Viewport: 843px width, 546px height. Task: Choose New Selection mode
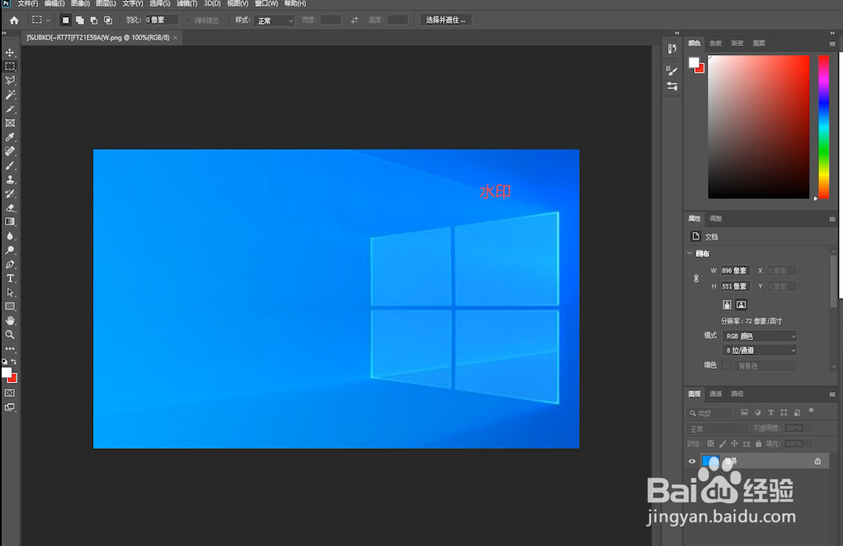coord(66,20)
